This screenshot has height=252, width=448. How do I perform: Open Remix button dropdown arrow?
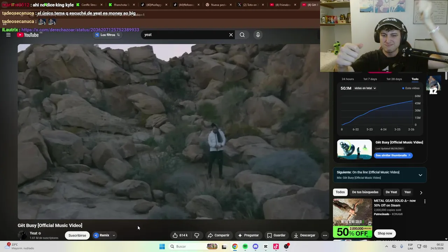[x=114, y=236]
